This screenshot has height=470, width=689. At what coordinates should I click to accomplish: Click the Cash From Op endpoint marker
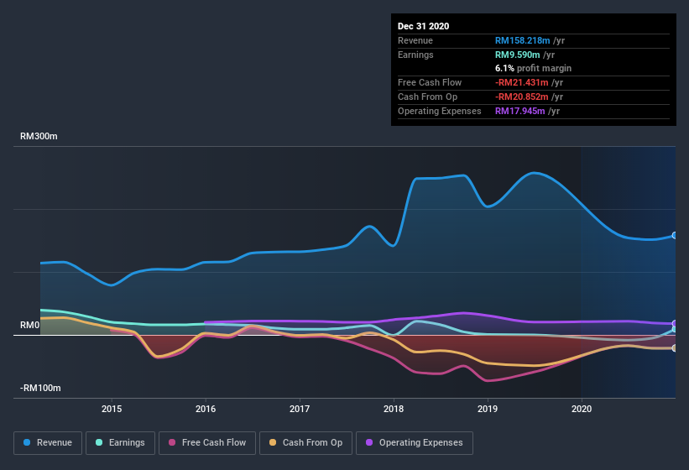click(674, 348)
